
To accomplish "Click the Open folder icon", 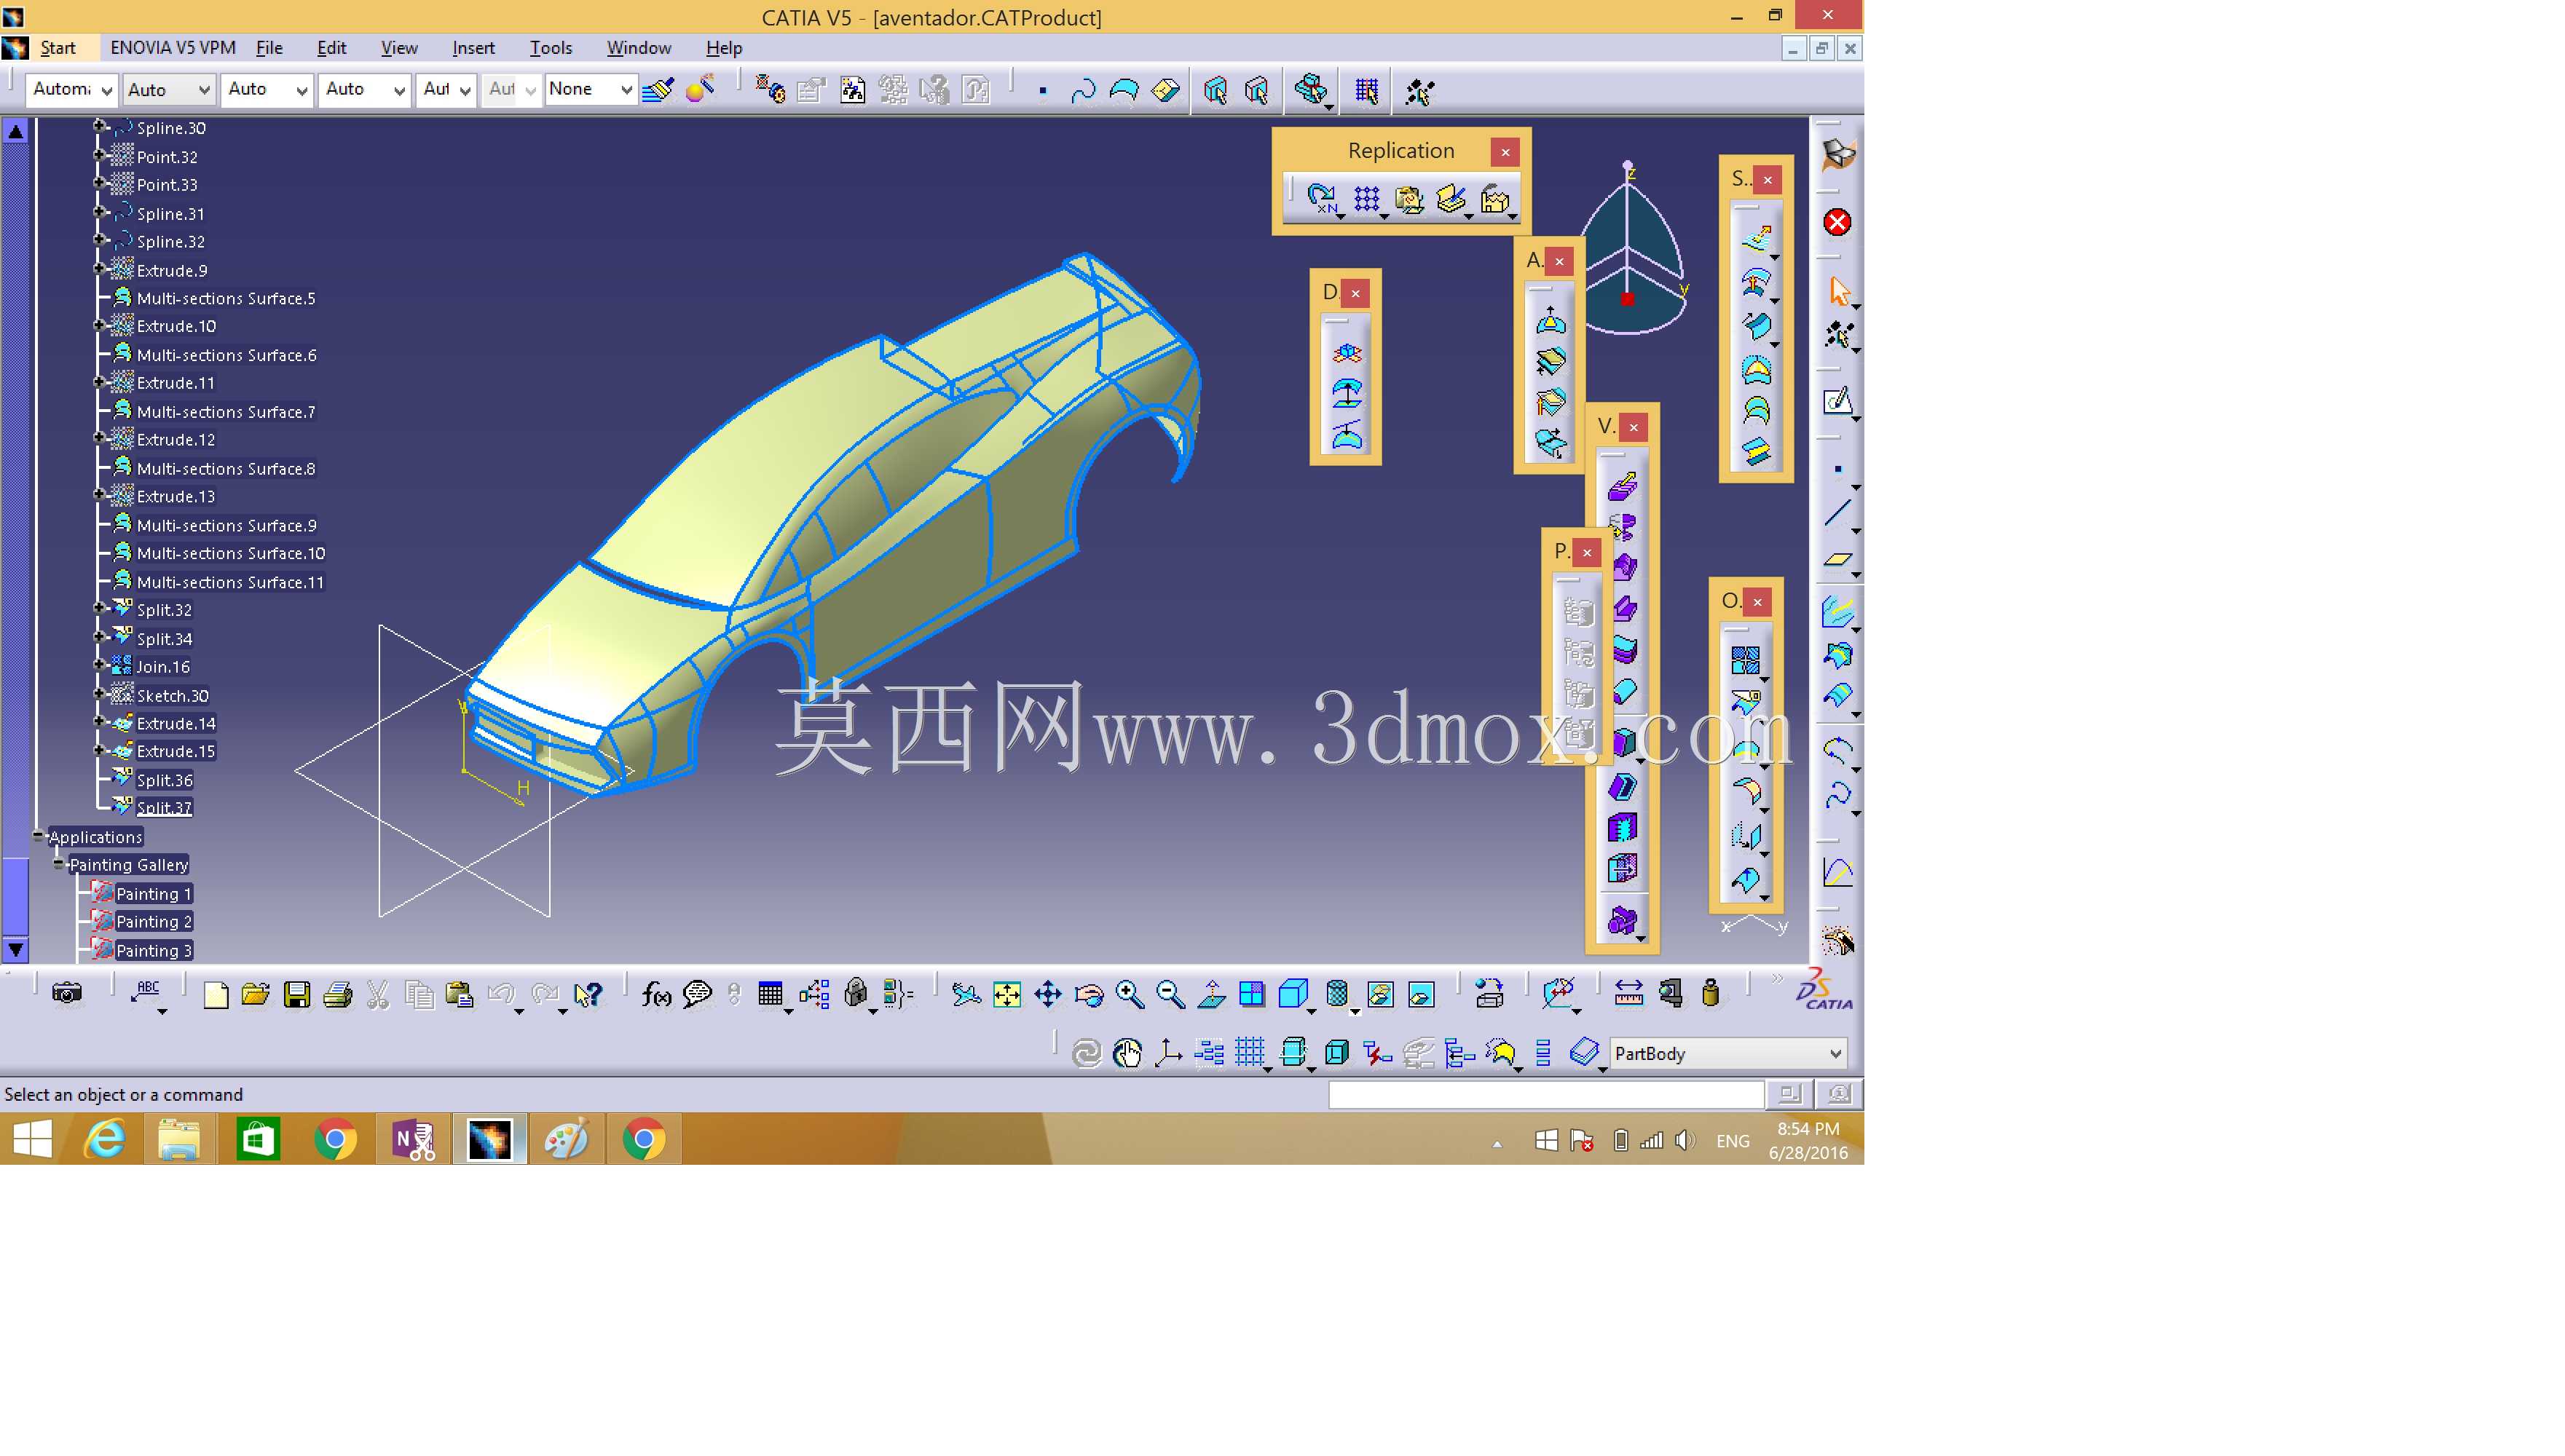I will tap(256, 994).
